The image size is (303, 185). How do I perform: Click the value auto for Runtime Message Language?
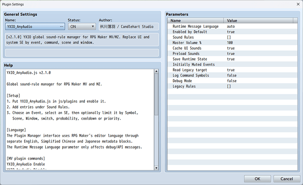point(231,26)
